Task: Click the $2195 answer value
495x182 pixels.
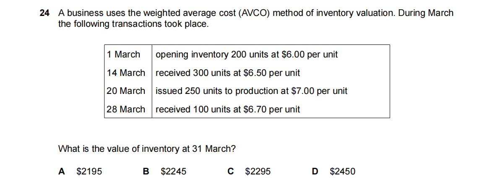Action: coord(89,171)
